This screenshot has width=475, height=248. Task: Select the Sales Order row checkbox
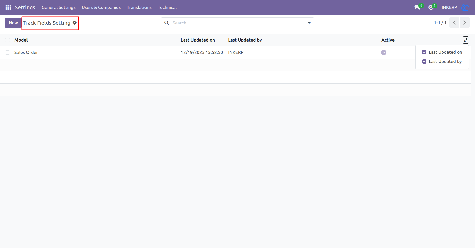(7, 53)
